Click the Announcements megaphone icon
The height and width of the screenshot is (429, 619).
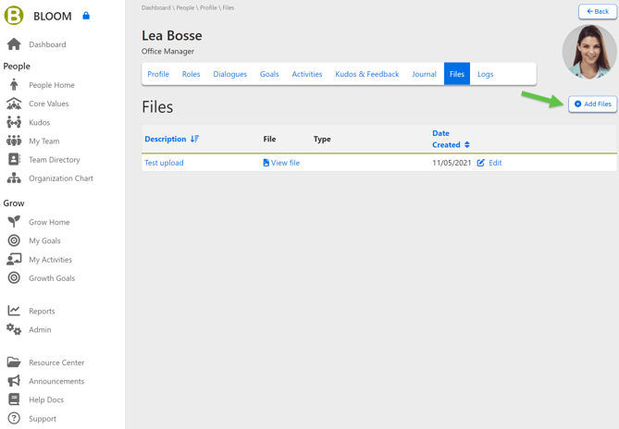pyautogui.click(x=14, y=381)
